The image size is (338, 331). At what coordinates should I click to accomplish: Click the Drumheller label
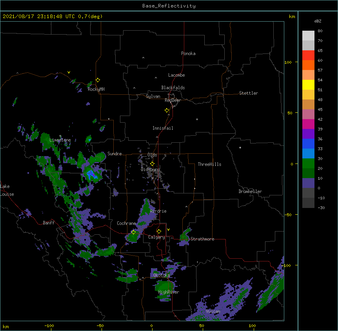tap(250, 191)
